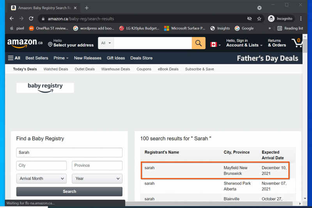This screenshot has width=312, height=208.
Task: Click the Registrant's Name column header
Action: [x=162, y=152]
